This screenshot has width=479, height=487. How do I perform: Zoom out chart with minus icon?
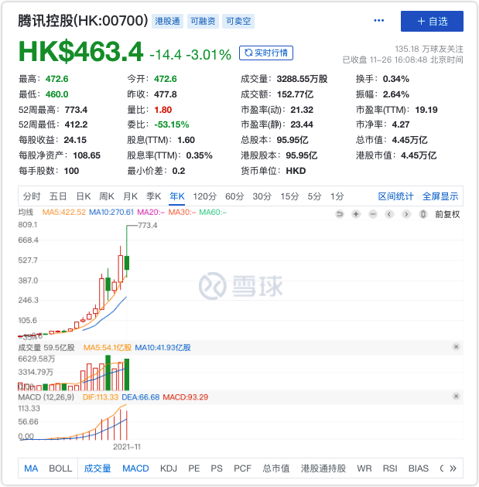tap(373, 214)
